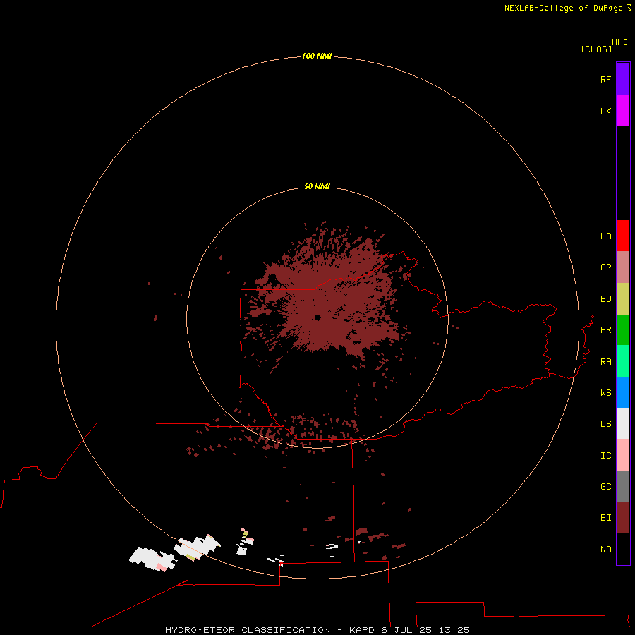Click the HR legend label
The height and width of the screenshot is (635, 635).
point(606,330)
